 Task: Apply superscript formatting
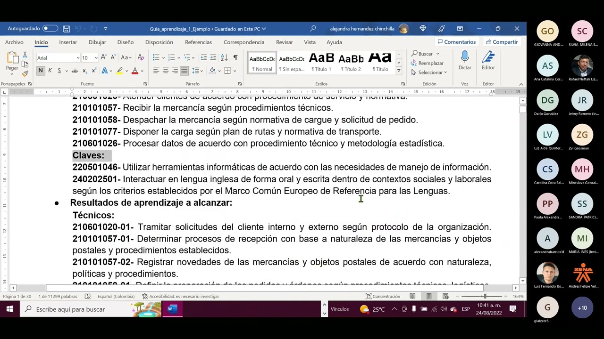(94, 71)
